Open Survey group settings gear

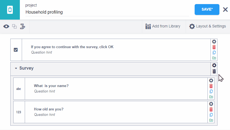click(214, 65)
